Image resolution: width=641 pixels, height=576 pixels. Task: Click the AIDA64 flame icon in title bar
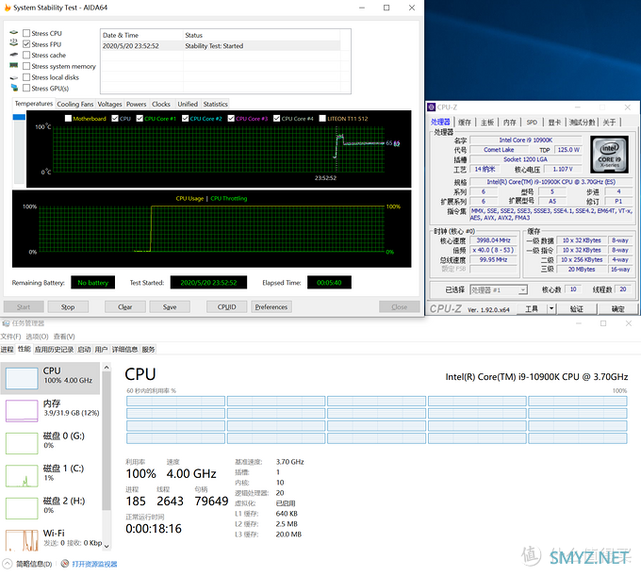pyautogui.click(x=8, y=8)
